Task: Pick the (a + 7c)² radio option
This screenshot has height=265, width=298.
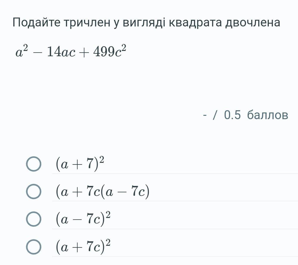Action: 34,247
